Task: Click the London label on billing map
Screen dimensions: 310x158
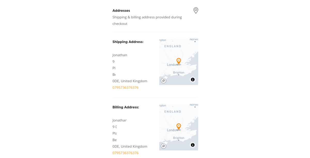Action: (172, 130)
